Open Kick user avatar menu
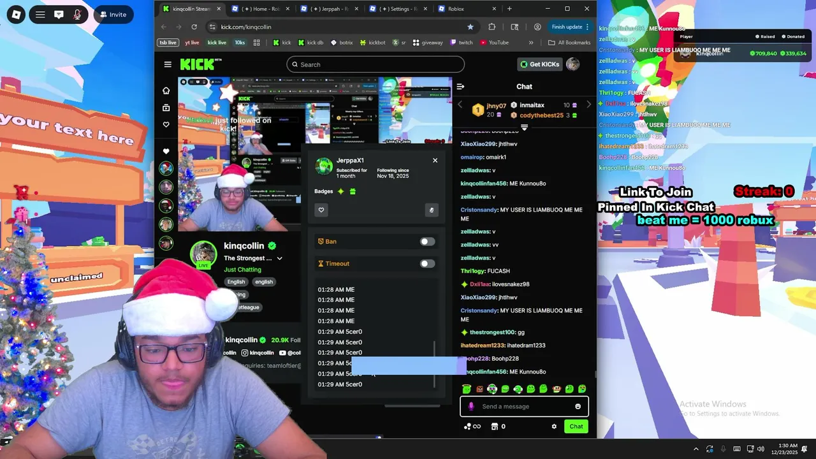Image resolution: width=816 pixels, height=459 pixels. coord(573,64)
